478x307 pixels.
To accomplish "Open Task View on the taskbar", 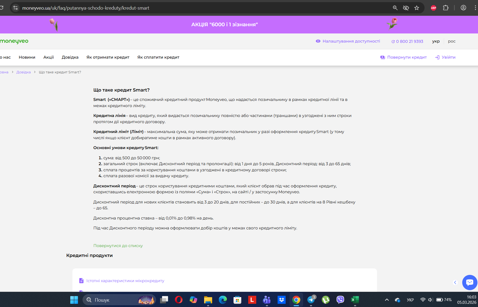I will [164, 300].
